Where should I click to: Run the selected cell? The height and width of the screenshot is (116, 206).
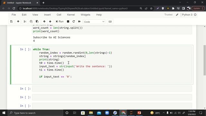click(60, 22)
